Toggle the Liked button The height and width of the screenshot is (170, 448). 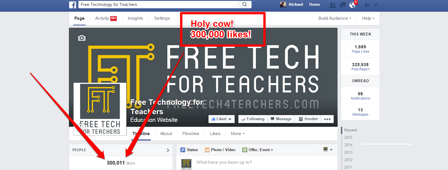tap(221, 119)
